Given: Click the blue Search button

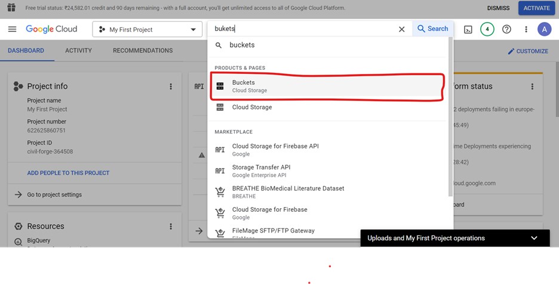Looking at the screenshot, I should click(432, 29).
